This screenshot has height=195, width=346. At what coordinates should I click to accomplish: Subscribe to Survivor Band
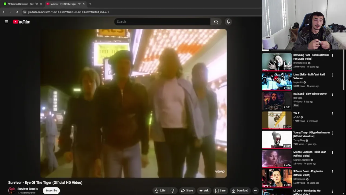pyautogui.click(x=51, y=191)
